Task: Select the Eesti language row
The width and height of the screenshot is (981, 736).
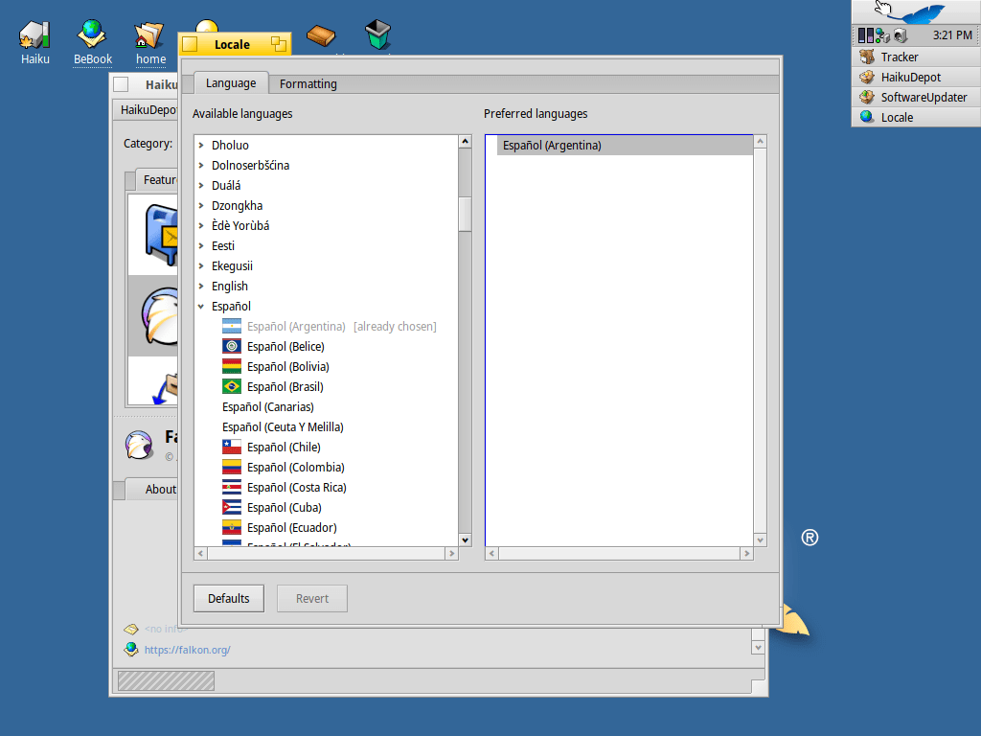Action: tap(326, 246)
